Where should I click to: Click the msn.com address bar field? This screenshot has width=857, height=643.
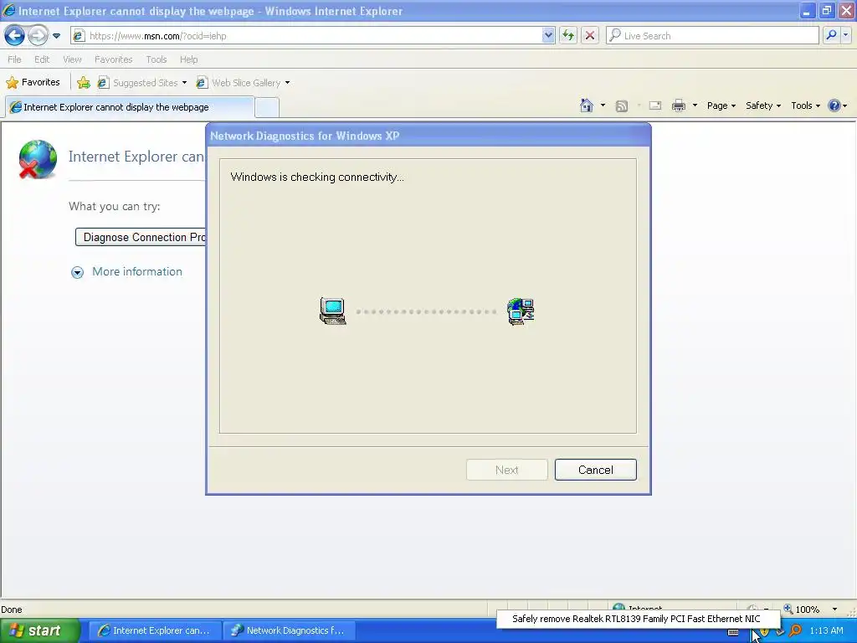point(313,36)
